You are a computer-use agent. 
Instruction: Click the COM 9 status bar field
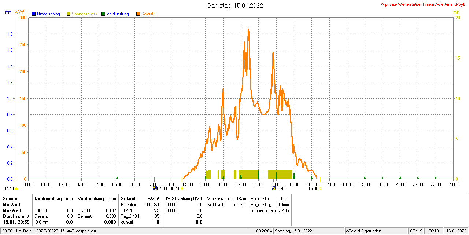pos(416,231)
